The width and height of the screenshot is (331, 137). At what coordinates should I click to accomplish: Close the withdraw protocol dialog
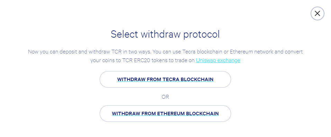pos(317,13)
